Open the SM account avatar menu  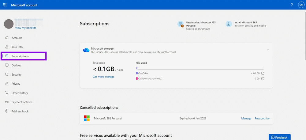coord(301,5)
